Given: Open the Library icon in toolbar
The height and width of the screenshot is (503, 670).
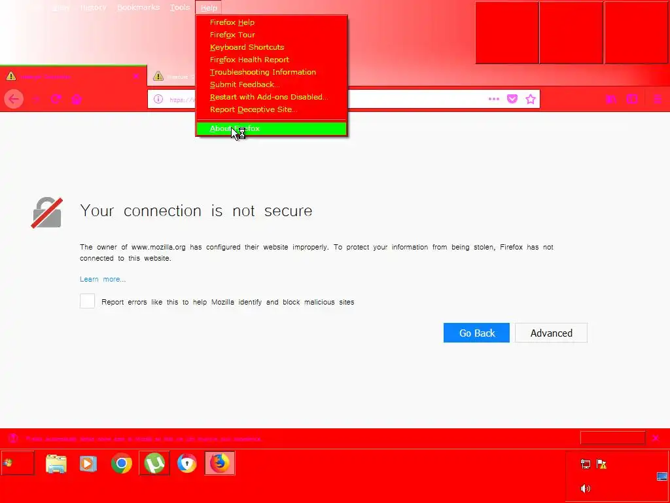Looking at the screenshot, I should point(611,100).
